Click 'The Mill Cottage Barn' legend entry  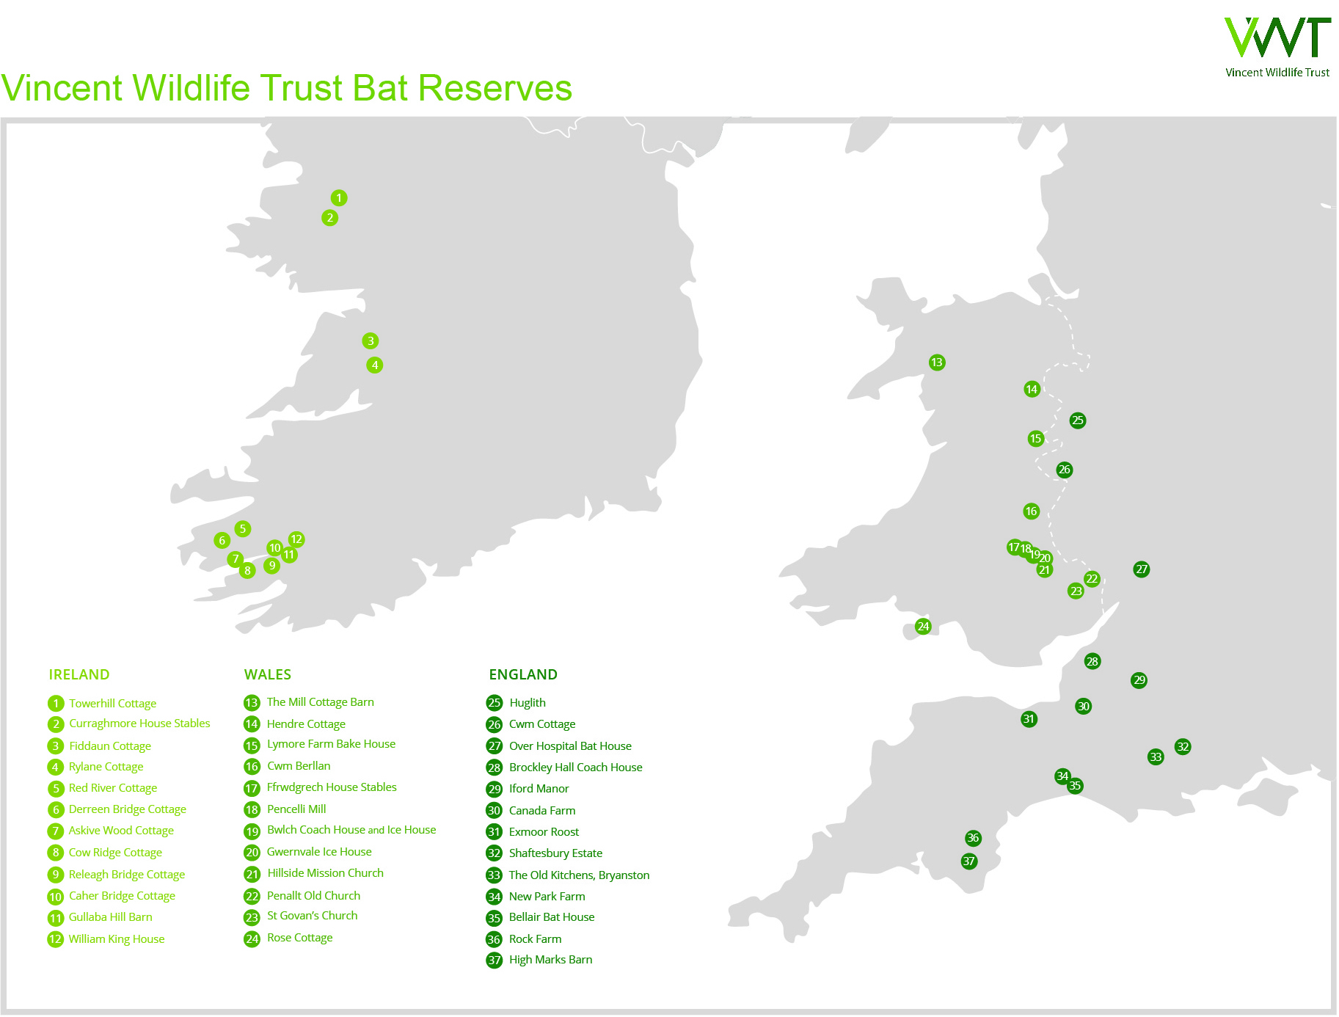[x=321, y=702]
